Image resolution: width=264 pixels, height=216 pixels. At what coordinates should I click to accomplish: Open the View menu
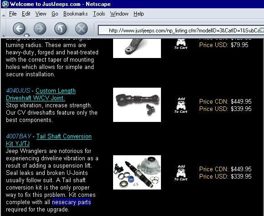pos(41,14)
